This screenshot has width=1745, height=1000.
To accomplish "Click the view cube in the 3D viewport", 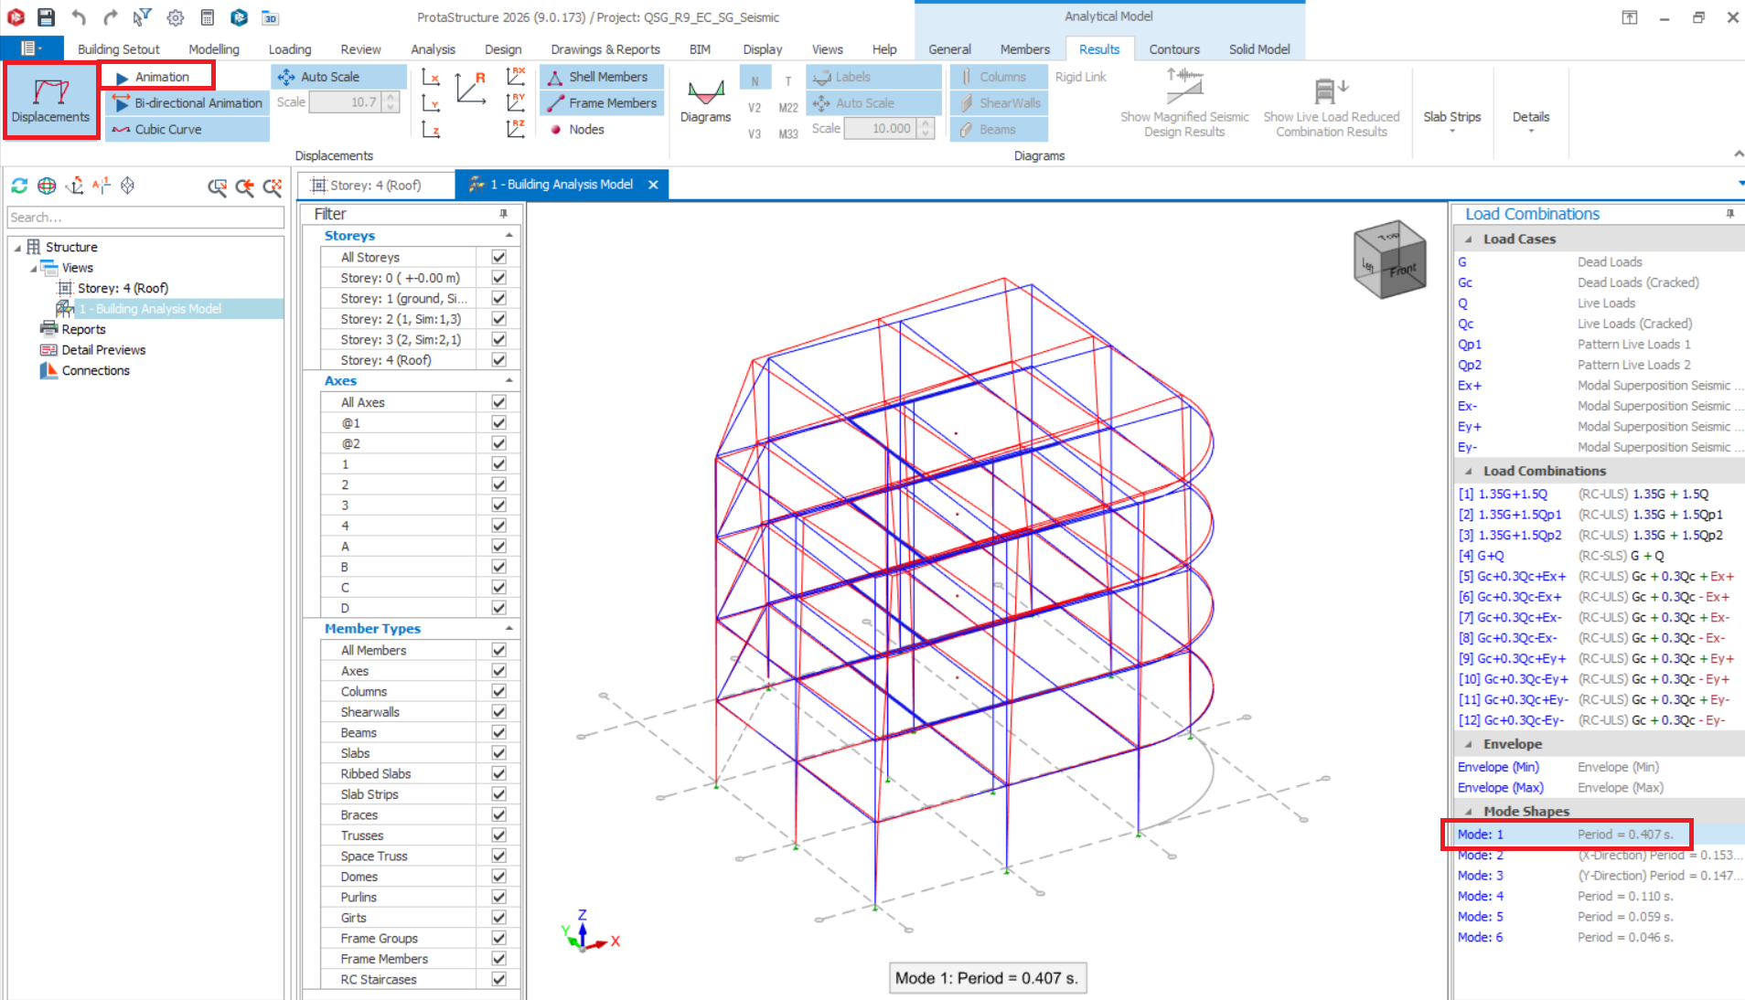I will [1389, 260].
